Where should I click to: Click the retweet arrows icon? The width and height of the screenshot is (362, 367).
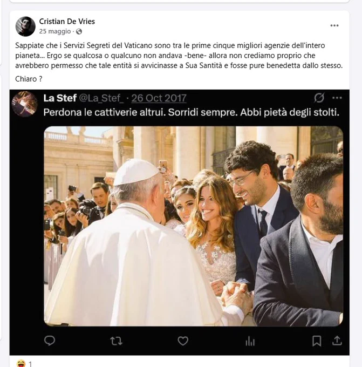(117, 341)
